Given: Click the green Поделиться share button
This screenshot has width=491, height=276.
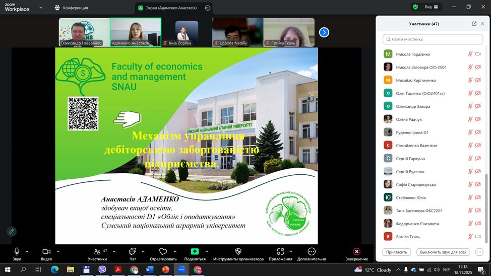Looking at the screenshot, I should click(195, 251).
